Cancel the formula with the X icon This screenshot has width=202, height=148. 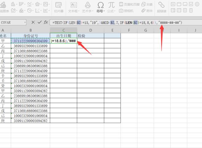33,22
